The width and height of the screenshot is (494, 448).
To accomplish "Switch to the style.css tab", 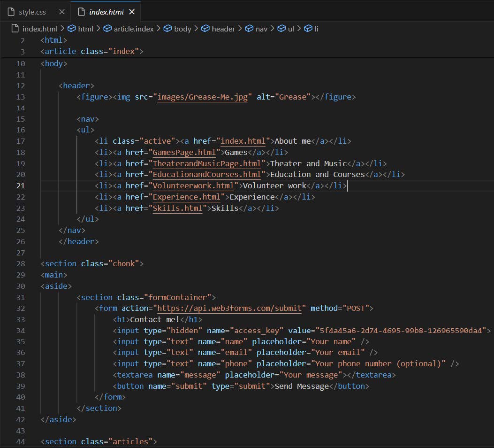I will [x=32, y=12].
